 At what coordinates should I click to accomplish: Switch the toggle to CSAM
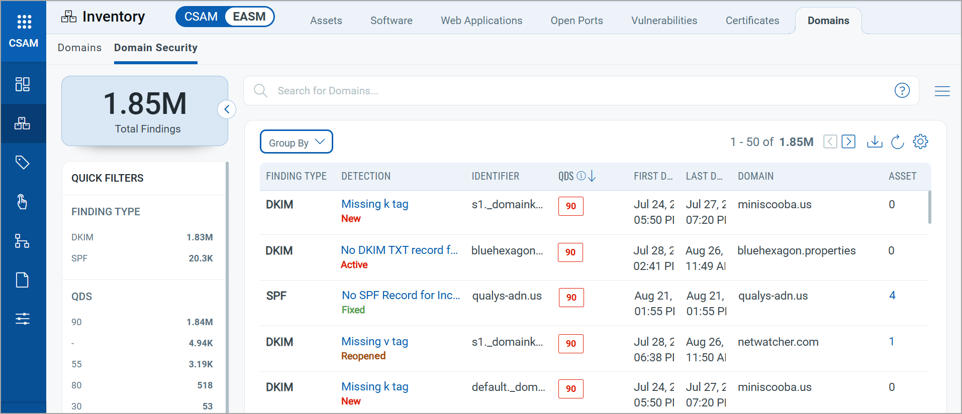pyautogui.click(x=201, y=17)
